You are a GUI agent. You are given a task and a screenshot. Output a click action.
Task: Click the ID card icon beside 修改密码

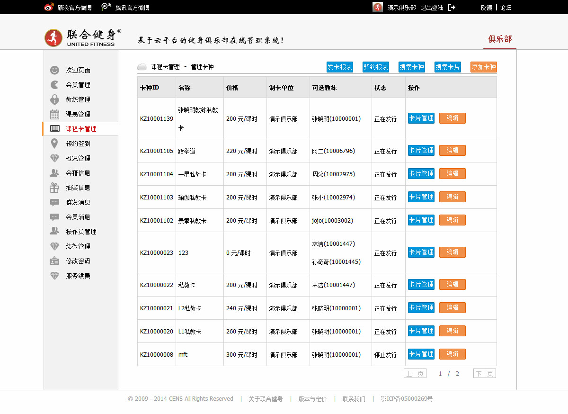click(x=55, y=261)
